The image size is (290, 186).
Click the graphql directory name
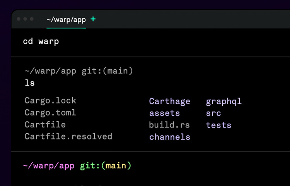(224, 102)
